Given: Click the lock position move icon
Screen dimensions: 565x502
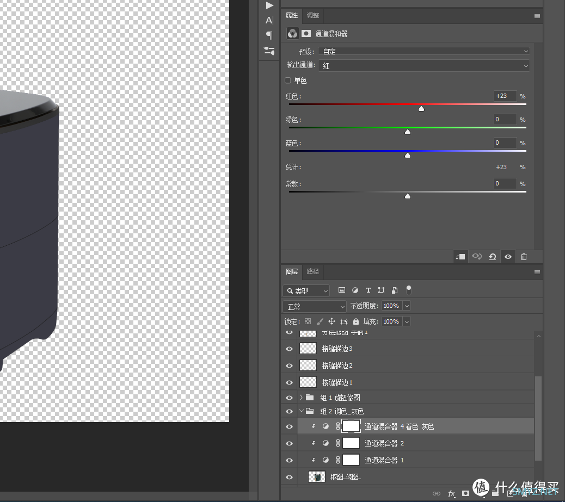Looking at the screenshot, I should coord(331,321).
